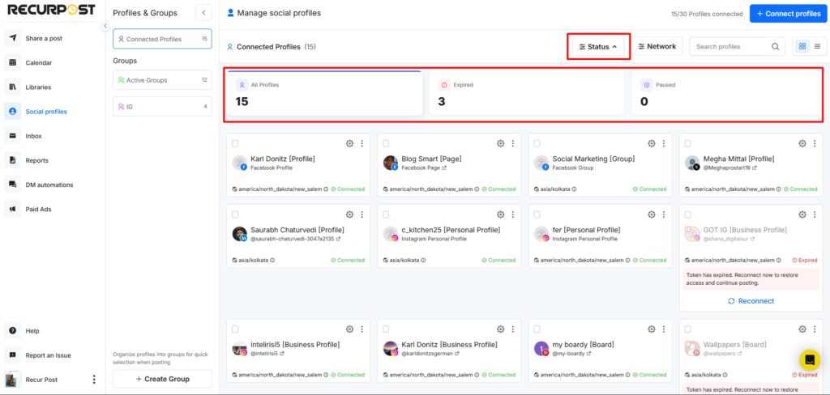Select Social profiles in sidebar
The width and height of the screenshot is (830, 395).
[46, 112]
